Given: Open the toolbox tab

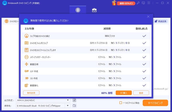Looking at the screenshot, I should click(94, 10).
